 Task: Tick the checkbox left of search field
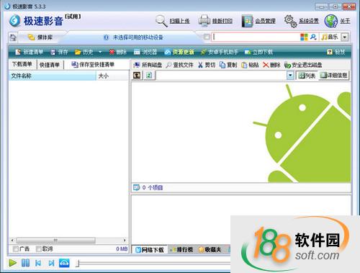point(207,37)
